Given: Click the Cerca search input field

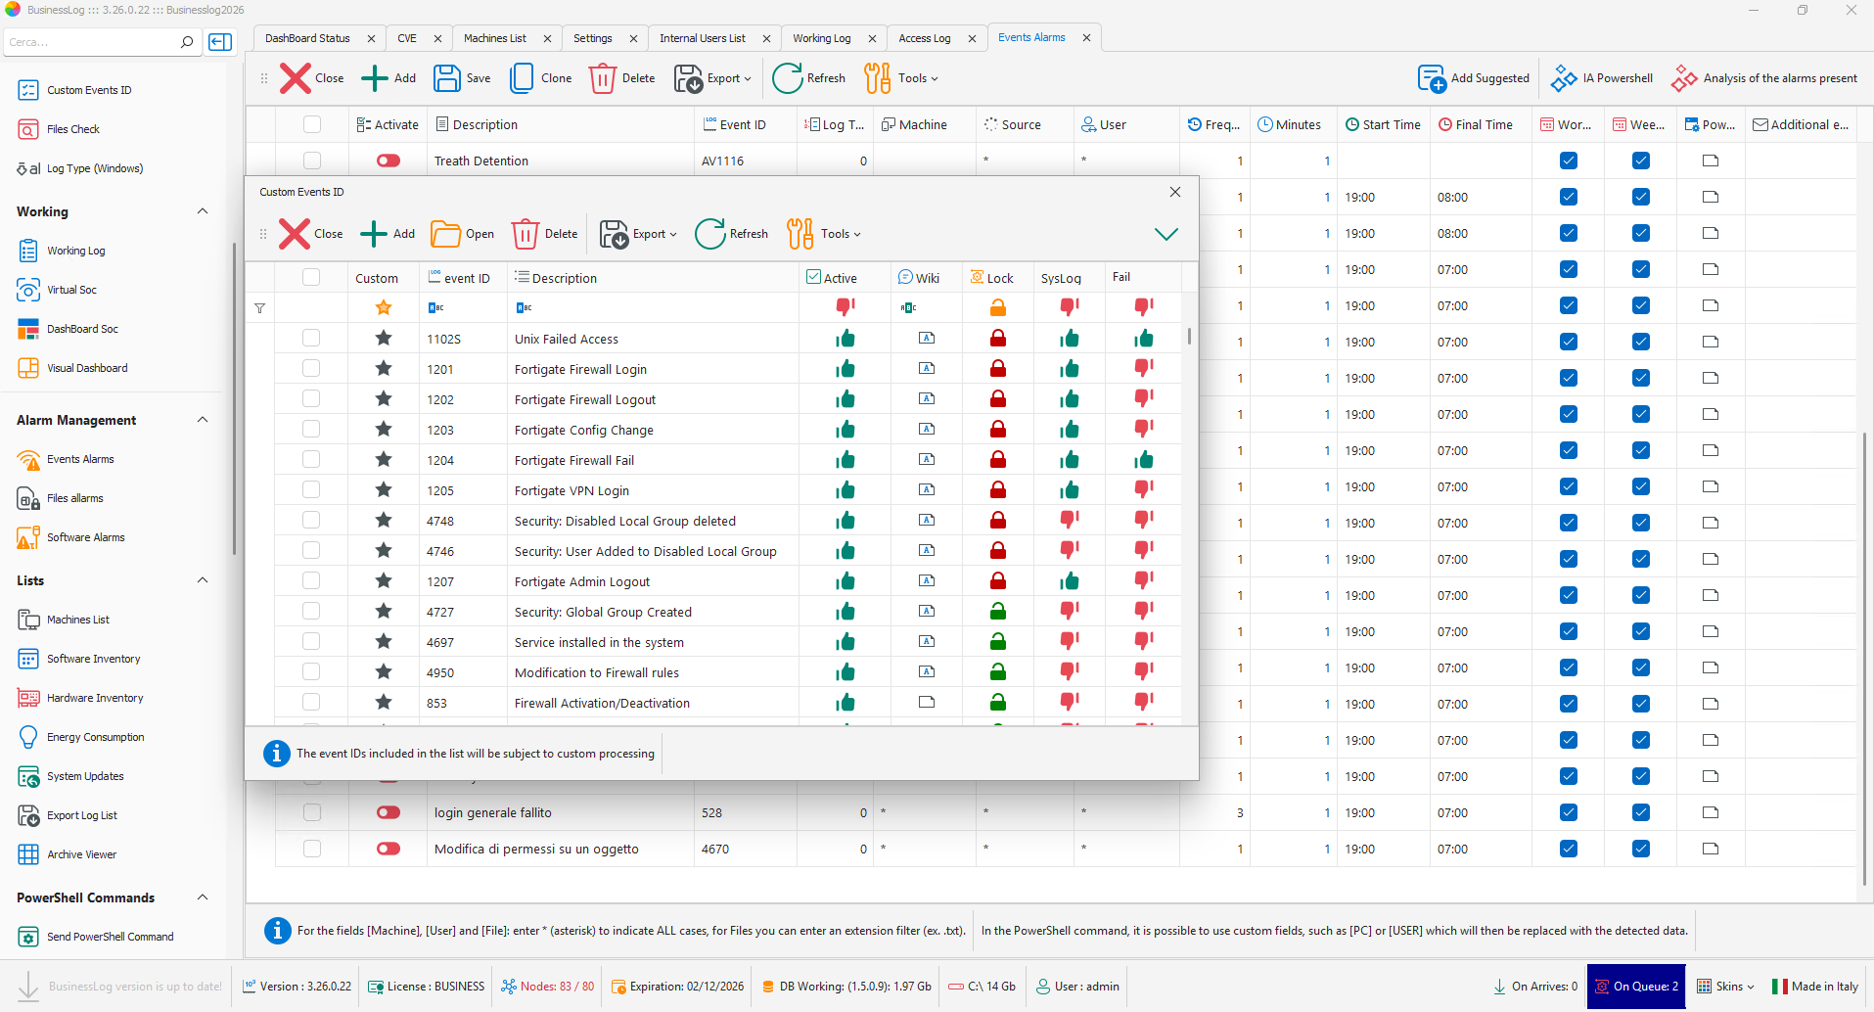Looking at the screenshot, I should [x=88, y=42].
